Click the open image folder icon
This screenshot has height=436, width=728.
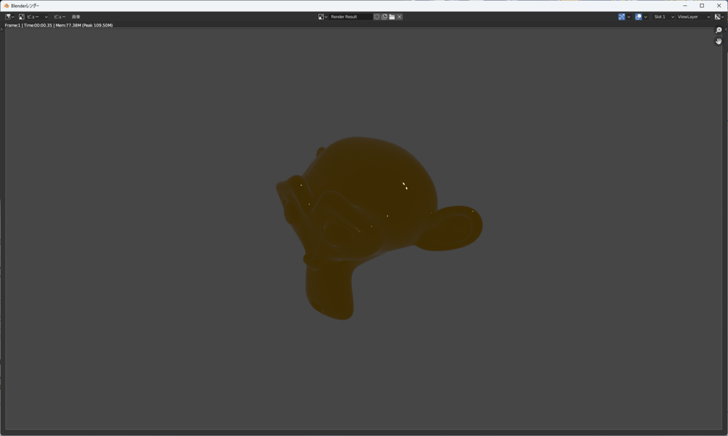pyautogui.click(x=392, y=17)
